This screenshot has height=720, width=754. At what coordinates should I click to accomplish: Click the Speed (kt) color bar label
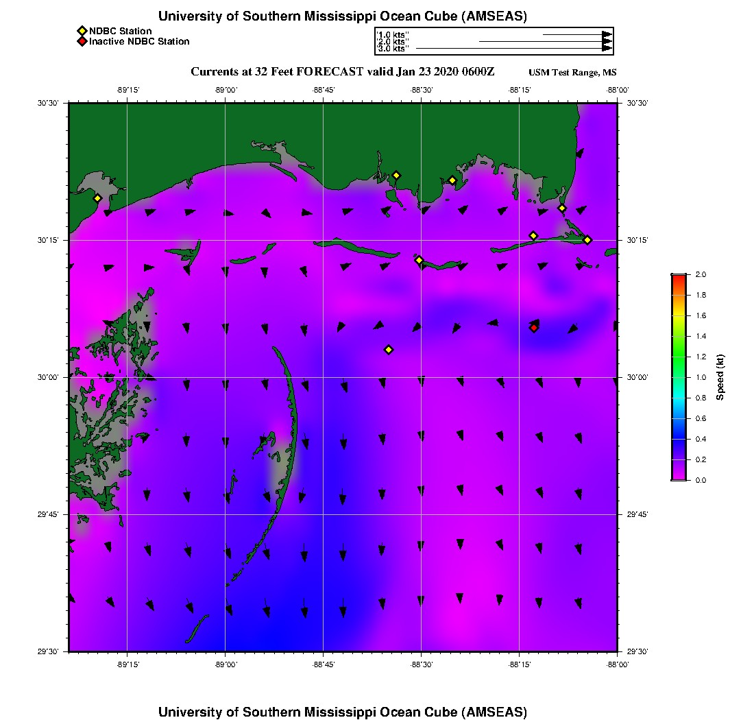click(720, 377)
